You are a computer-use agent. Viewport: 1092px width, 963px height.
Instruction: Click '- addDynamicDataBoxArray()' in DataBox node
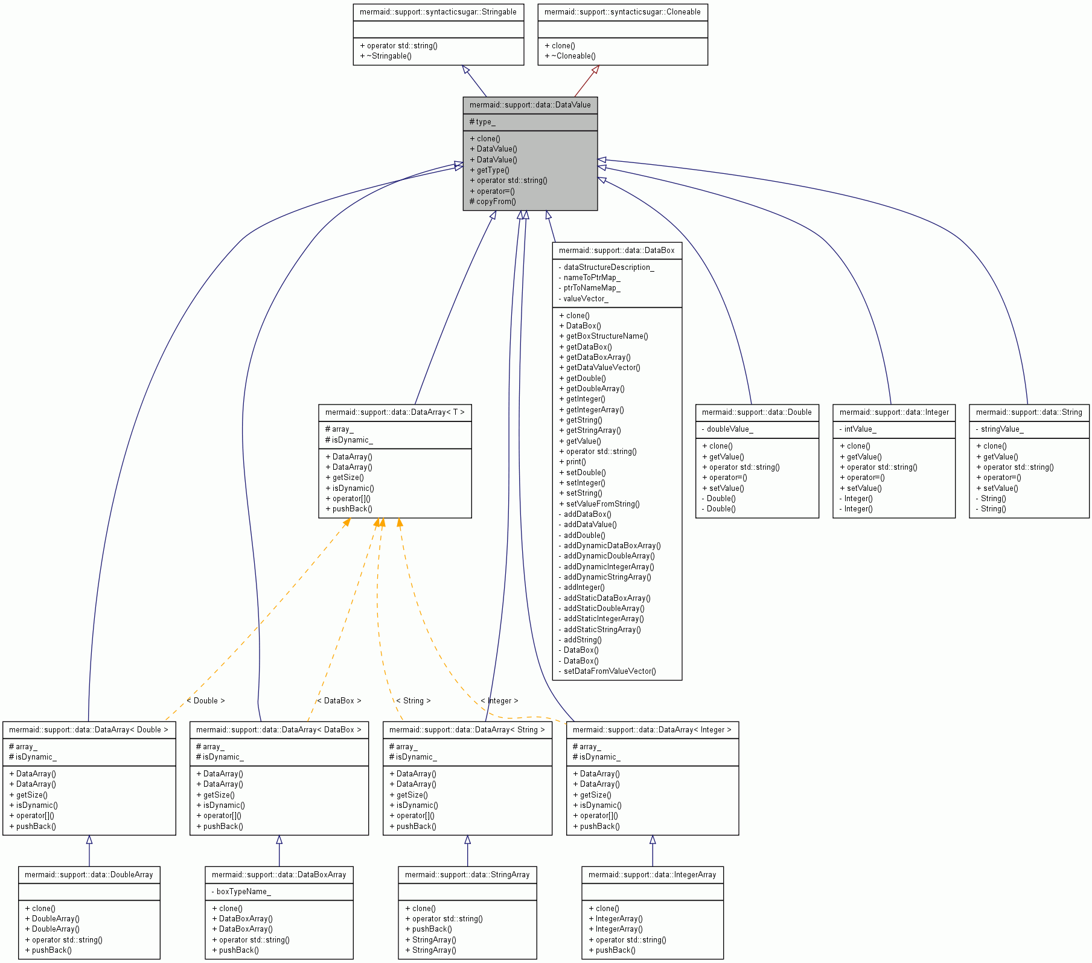pos(610,546)
